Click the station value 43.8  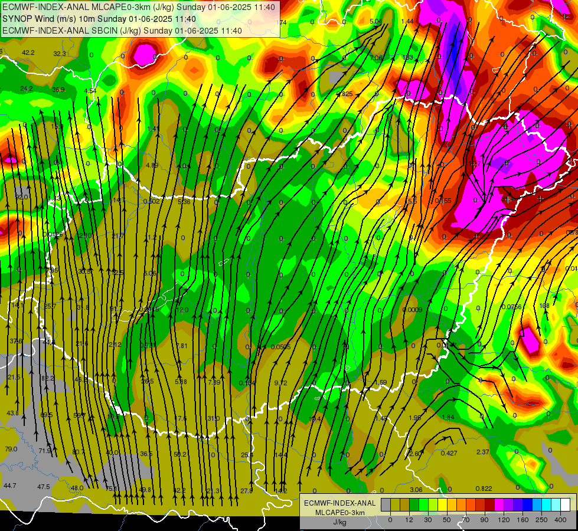12,414
